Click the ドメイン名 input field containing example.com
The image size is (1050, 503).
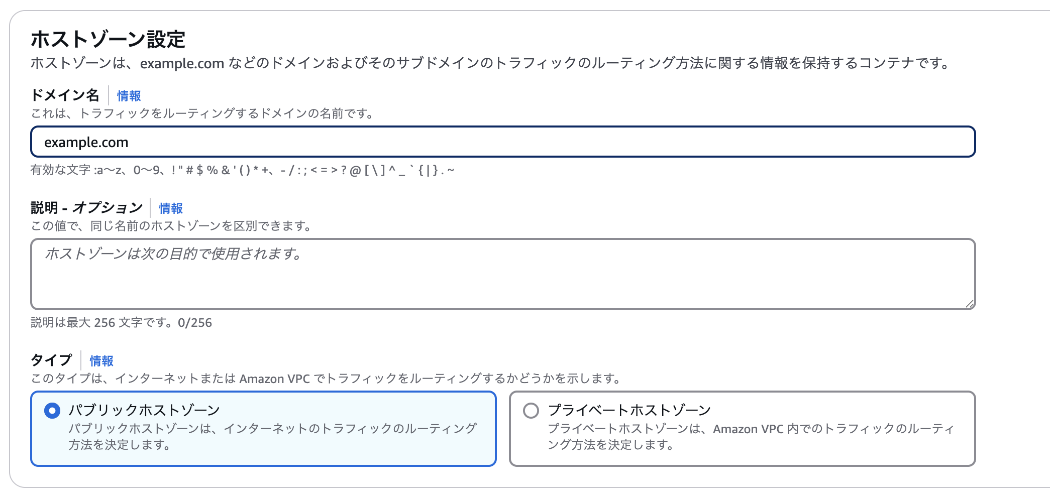[502, 142]
